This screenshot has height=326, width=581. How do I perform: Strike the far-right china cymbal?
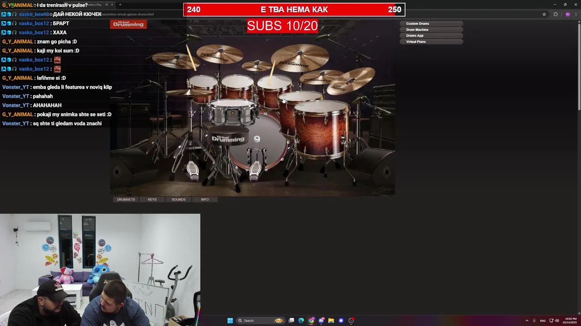tap(351, 80)
